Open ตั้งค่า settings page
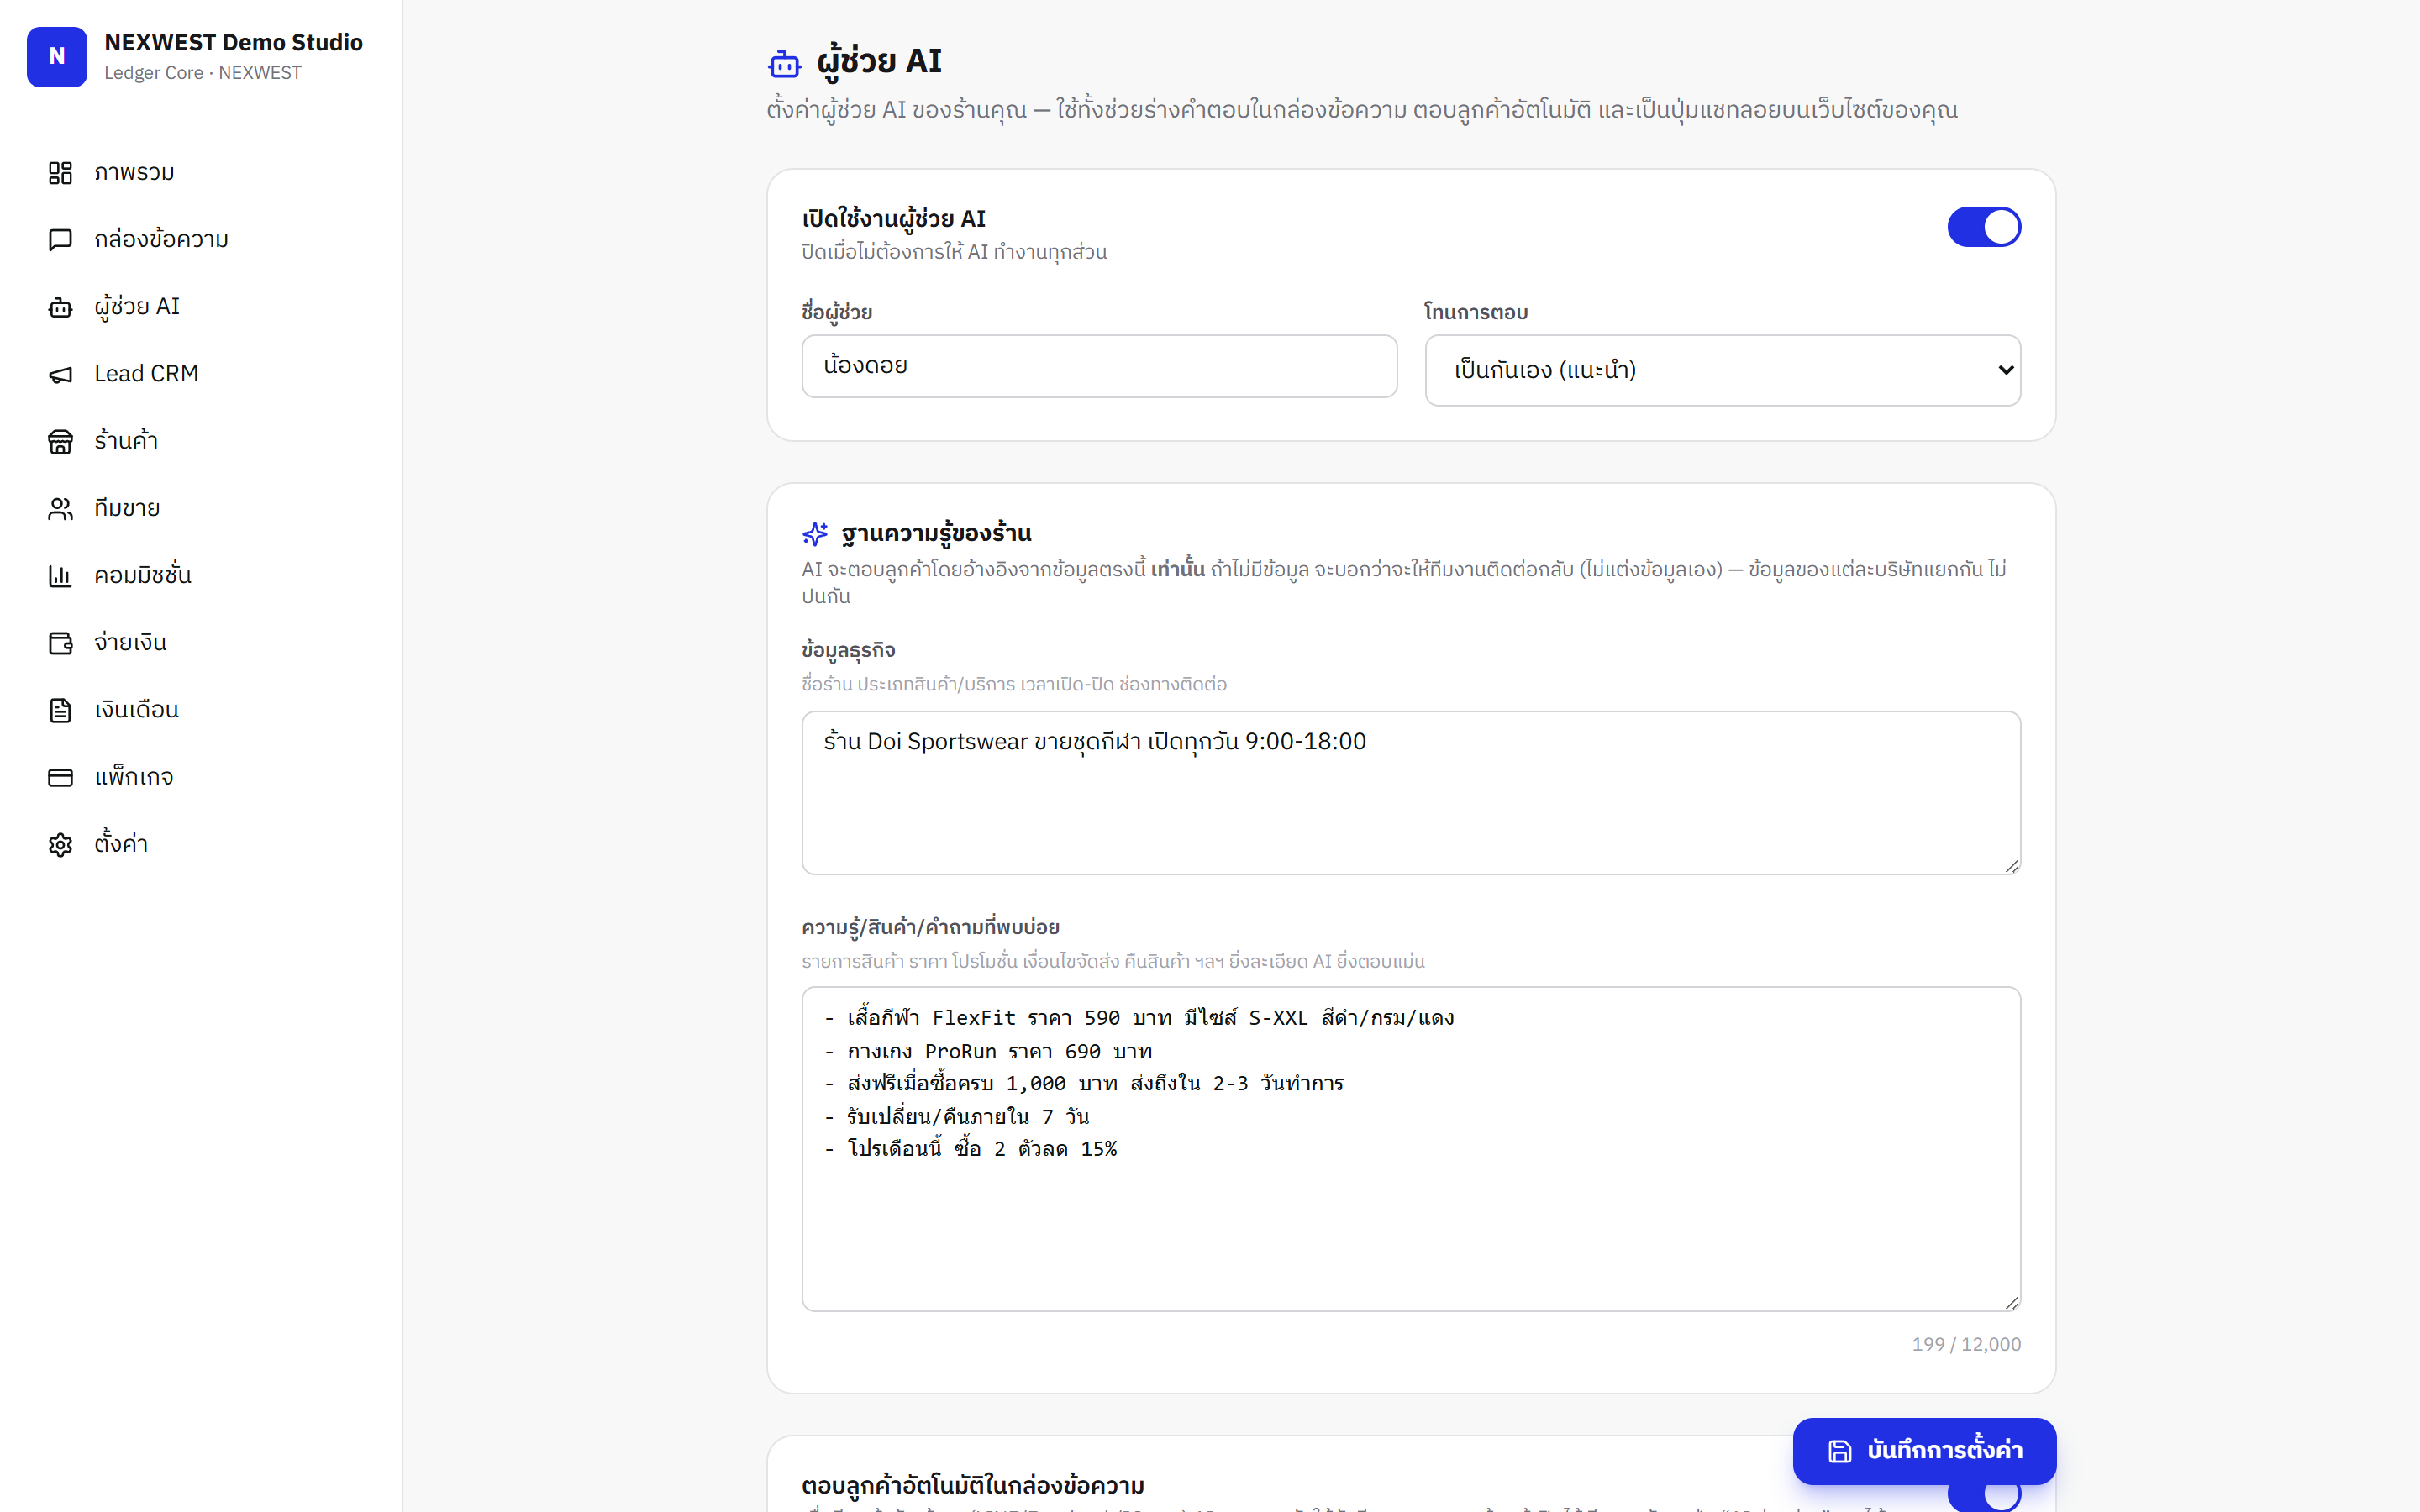This screenshot has height=1512, width=2420. (201, 844)
